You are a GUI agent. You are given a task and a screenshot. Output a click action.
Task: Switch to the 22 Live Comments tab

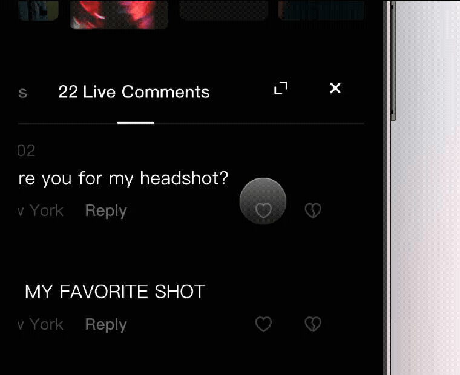click(x=134, y=92)
